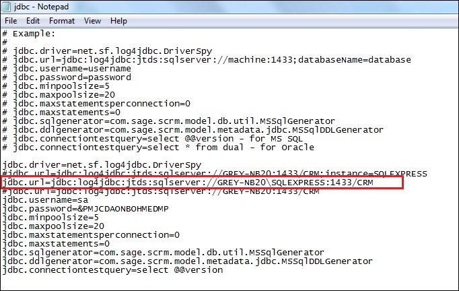This screenshot has height=291, width=459.
Task: Click the active 'jdbc.maxpoolsize=20' line
Action: click(53, 226)
